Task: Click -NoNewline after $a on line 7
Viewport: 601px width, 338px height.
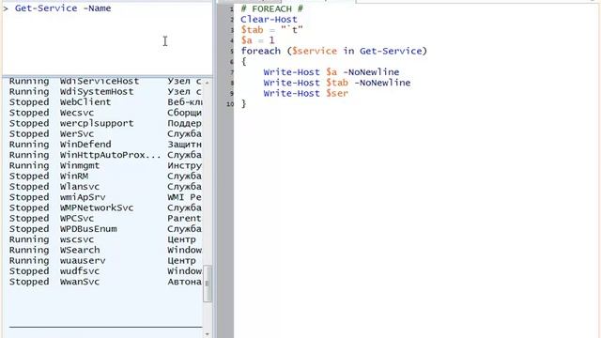Action: pyautogui.click(x=371, y=72)
